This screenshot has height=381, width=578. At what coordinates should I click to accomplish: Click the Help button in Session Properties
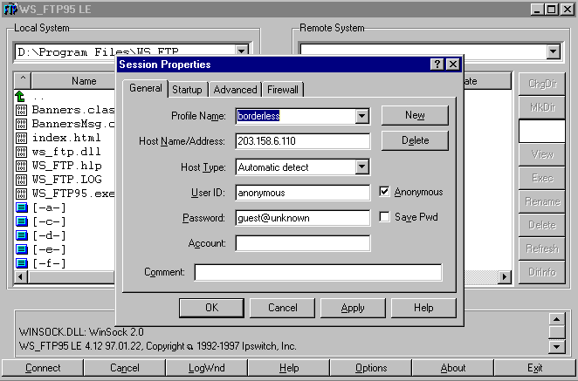423,308
